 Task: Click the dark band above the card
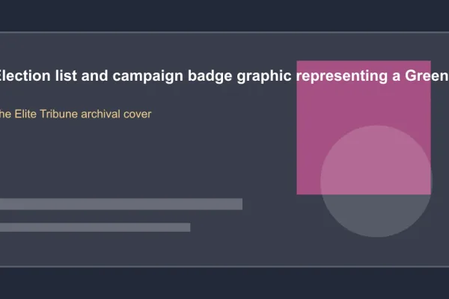pos(224,16)
